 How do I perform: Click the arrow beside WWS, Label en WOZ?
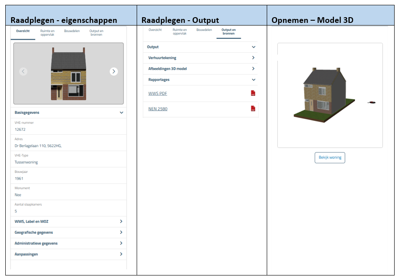122,221
